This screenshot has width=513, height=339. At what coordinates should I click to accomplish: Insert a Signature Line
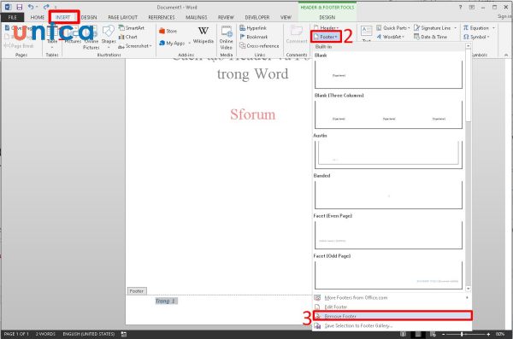tap(435, 28)
